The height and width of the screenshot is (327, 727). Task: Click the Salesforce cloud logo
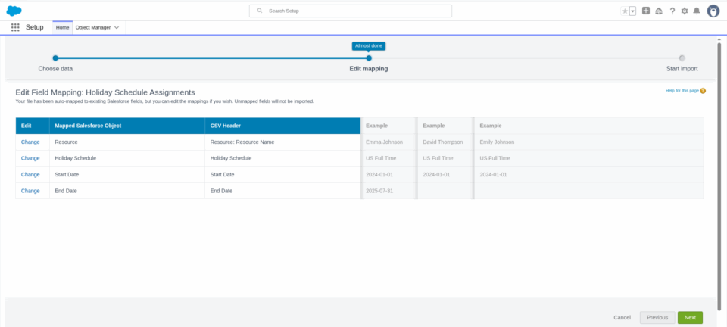tap(14, 11)
